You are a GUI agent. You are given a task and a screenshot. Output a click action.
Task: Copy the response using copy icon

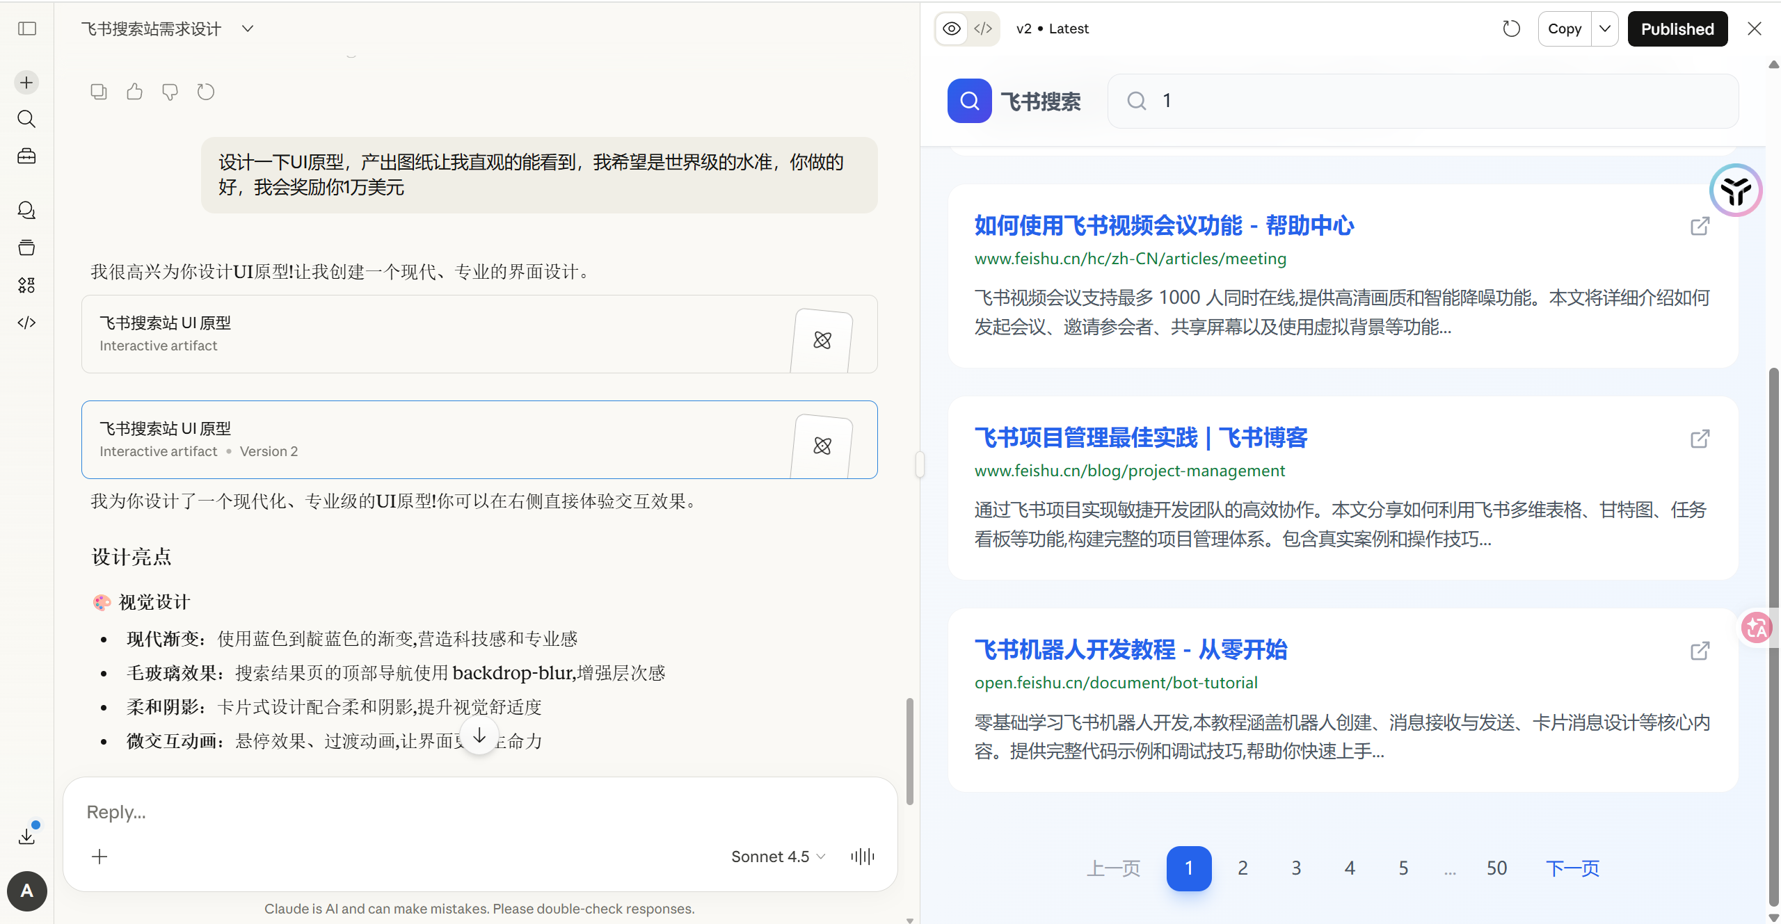tap(99, 92)
